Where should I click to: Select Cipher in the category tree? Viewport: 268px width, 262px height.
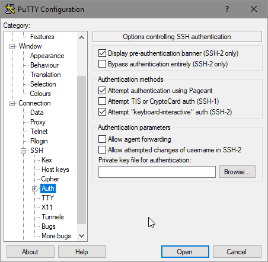50,179
